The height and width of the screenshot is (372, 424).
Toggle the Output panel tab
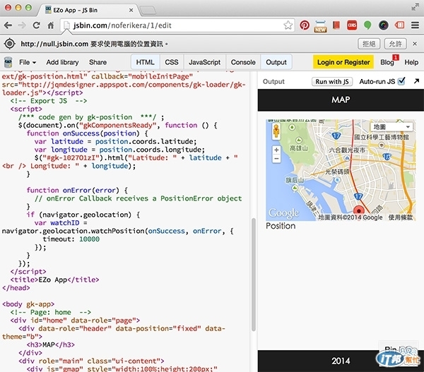tap(276, 62)
